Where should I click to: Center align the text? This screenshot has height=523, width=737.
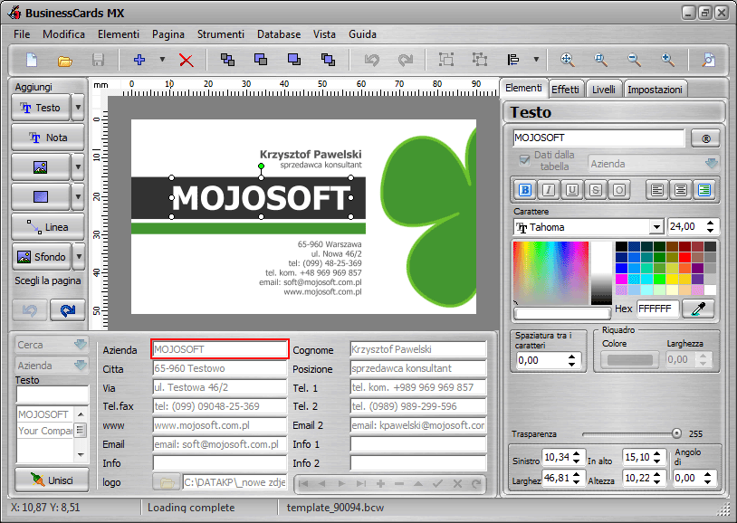pyautogui.click(x=681, y=190)
